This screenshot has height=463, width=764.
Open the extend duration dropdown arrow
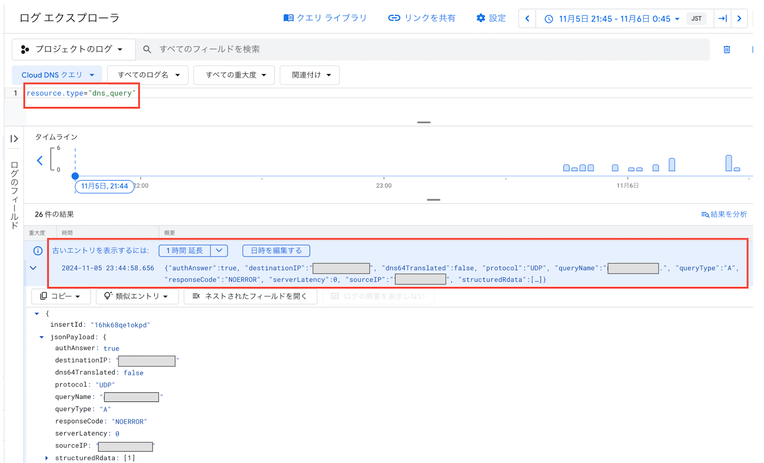pyautogui.click(x=219, y=251)
